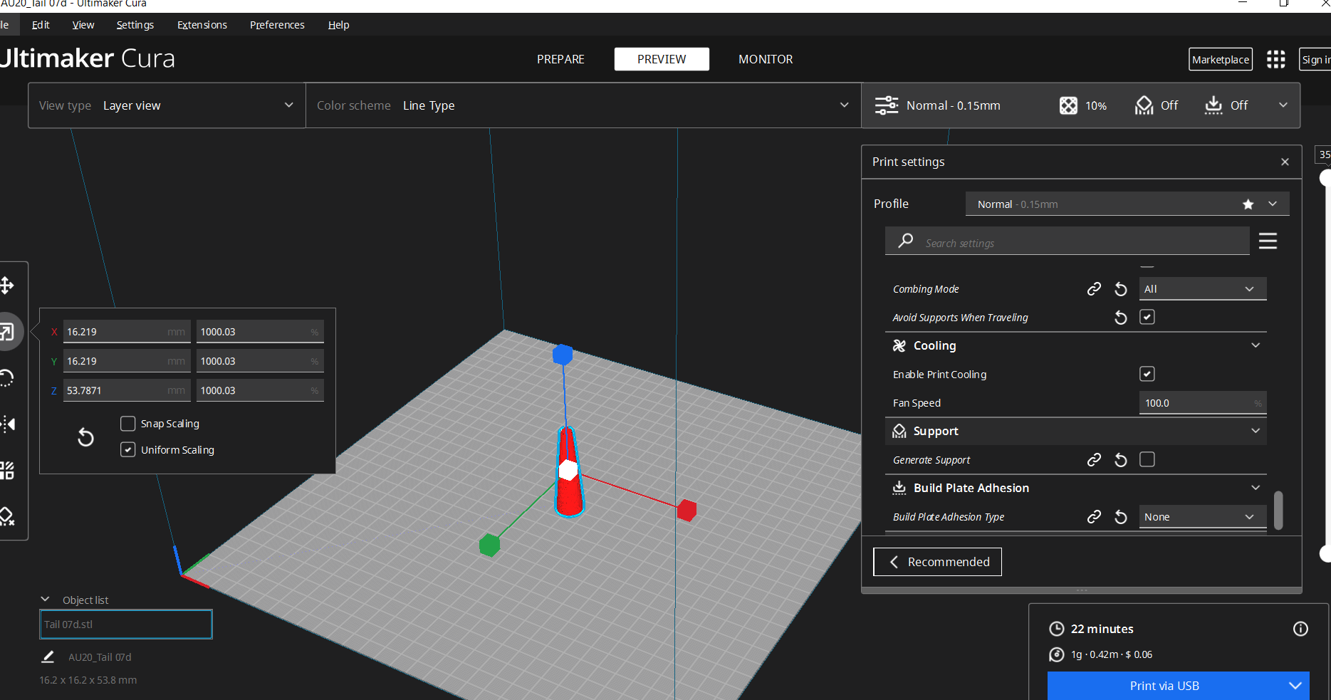
Task: Collapse the Object list
Action: click(45, 600)
